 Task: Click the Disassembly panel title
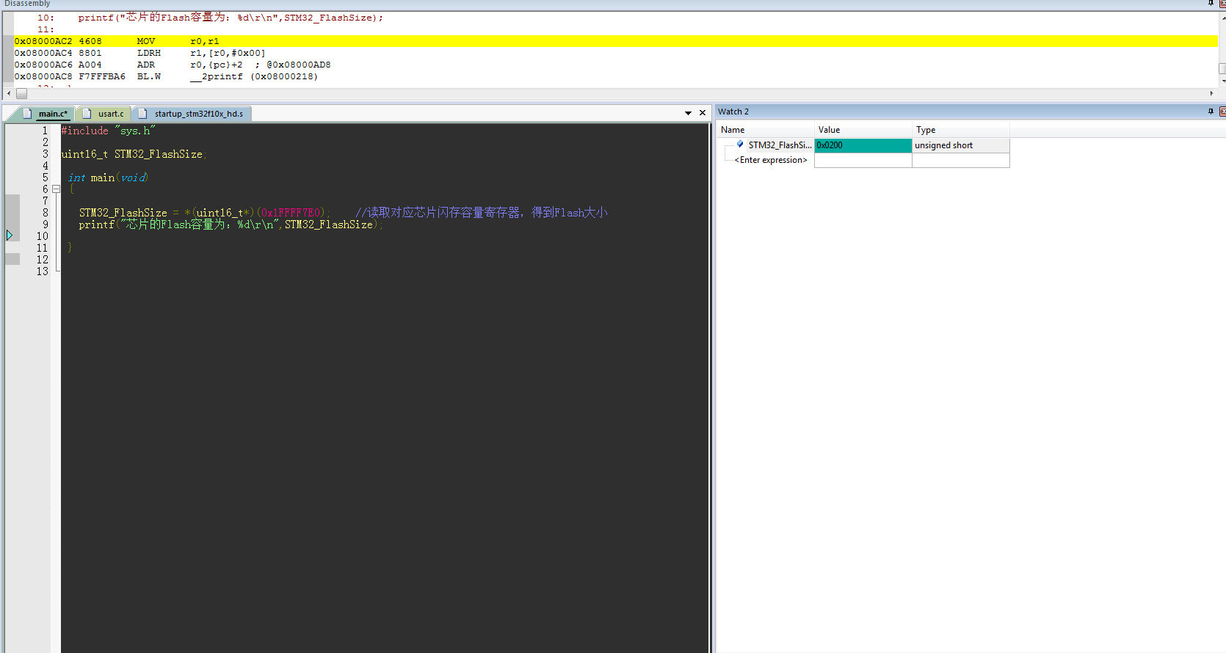coord(27,4)
